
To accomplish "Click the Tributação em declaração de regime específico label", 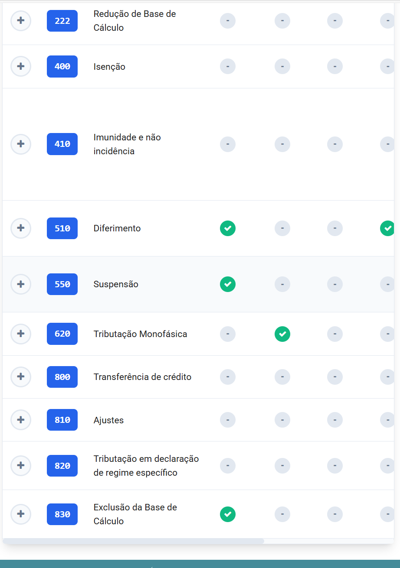I will click(x=146, y=465).
